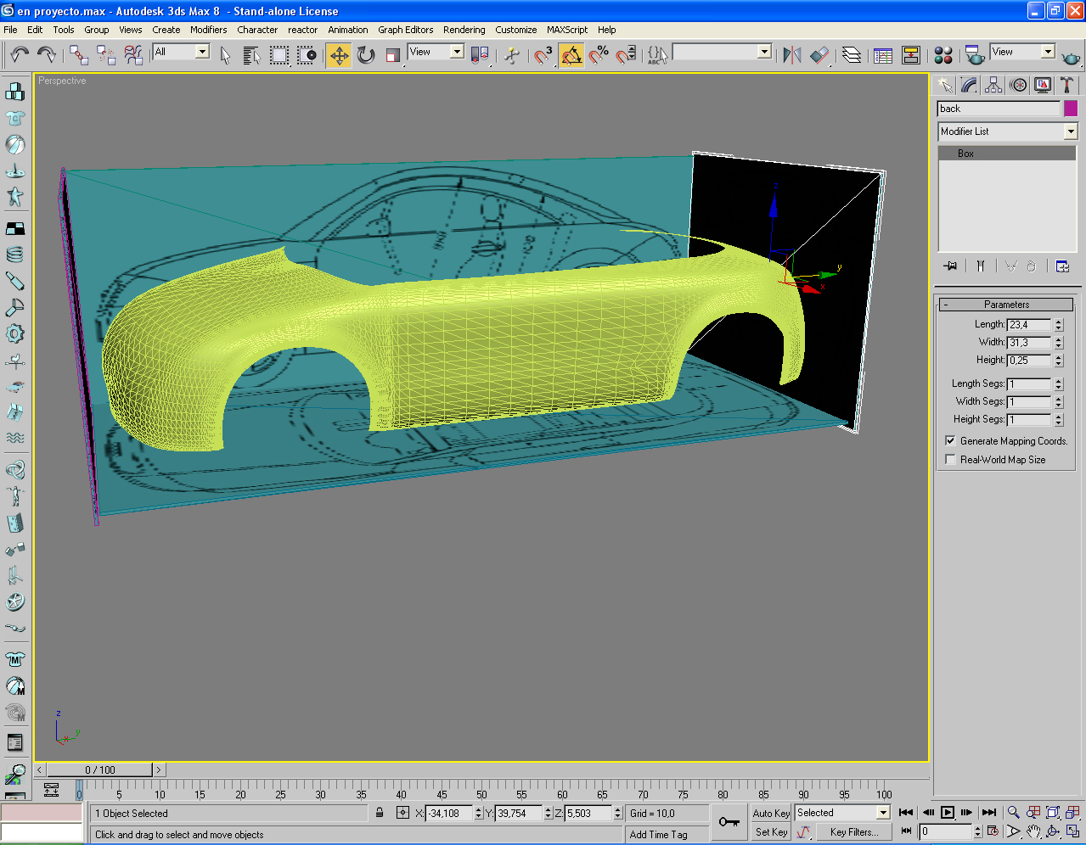The image size is (1086, 845).
Task: Click the Width spinner arrows
Action: 1058,342
